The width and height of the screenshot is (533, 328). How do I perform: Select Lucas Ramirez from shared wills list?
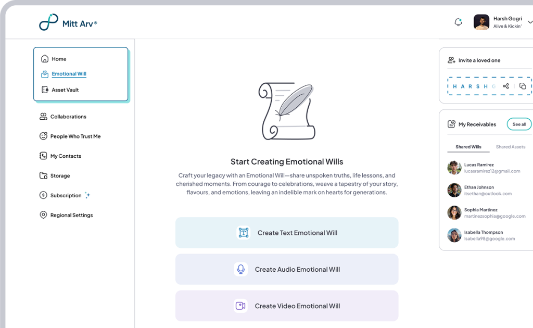(479, 168)
